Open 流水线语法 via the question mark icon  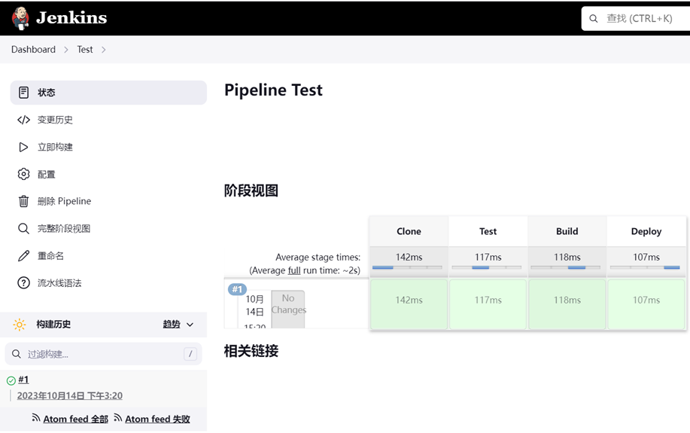pyautogui.click(x=24, y=283)
